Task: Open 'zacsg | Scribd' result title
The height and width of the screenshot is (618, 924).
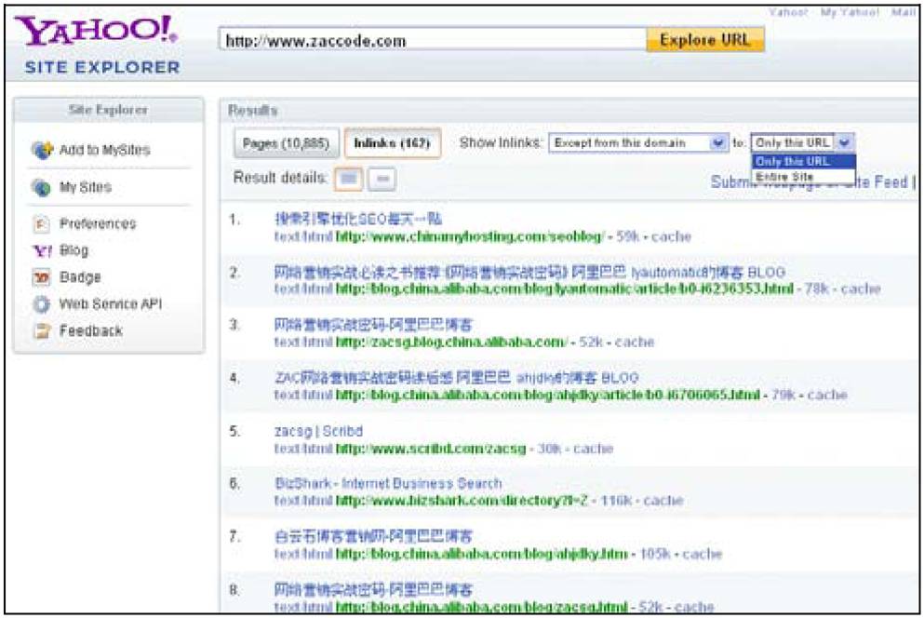Action: (x=318, y=431)
